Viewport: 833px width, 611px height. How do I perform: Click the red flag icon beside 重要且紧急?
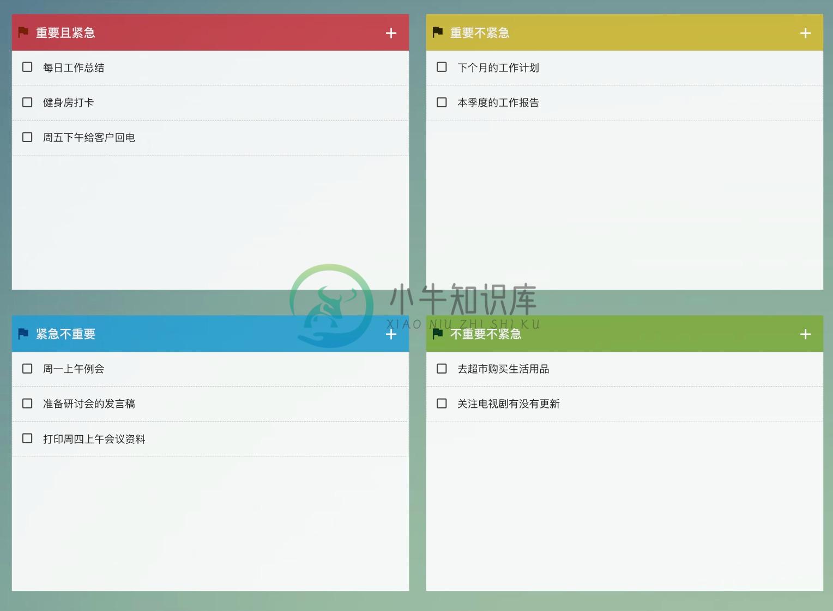tap(23, 33)
